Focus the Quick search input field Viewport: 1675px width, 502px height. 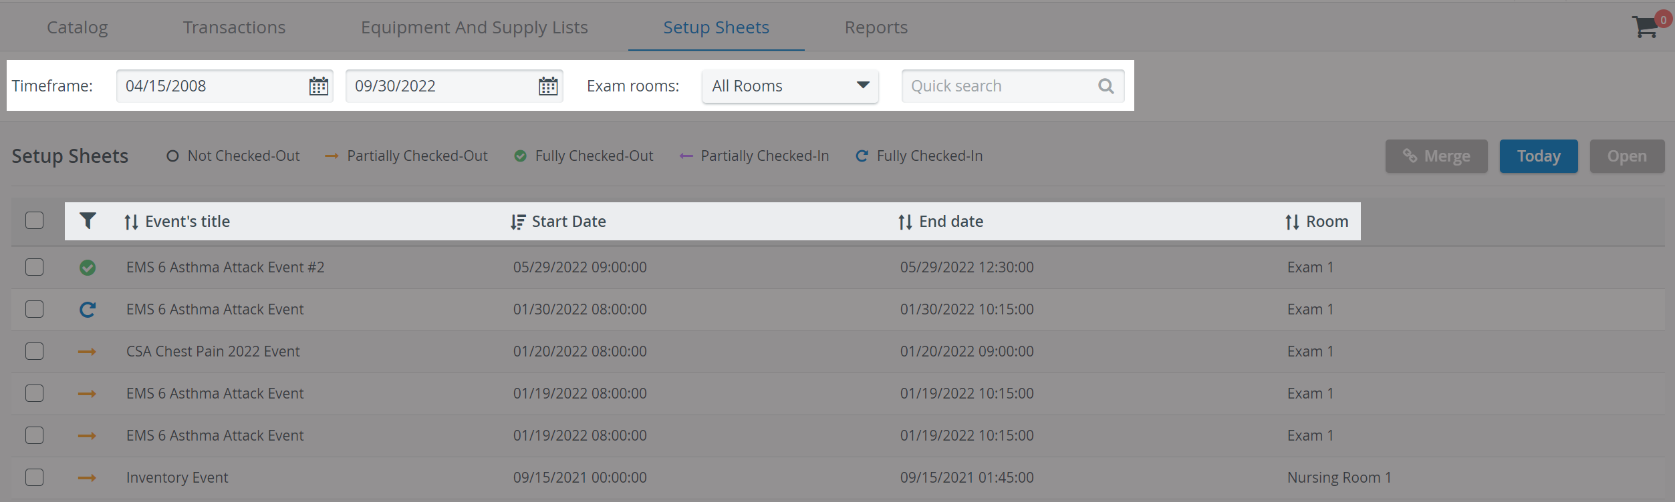point(999,86)
